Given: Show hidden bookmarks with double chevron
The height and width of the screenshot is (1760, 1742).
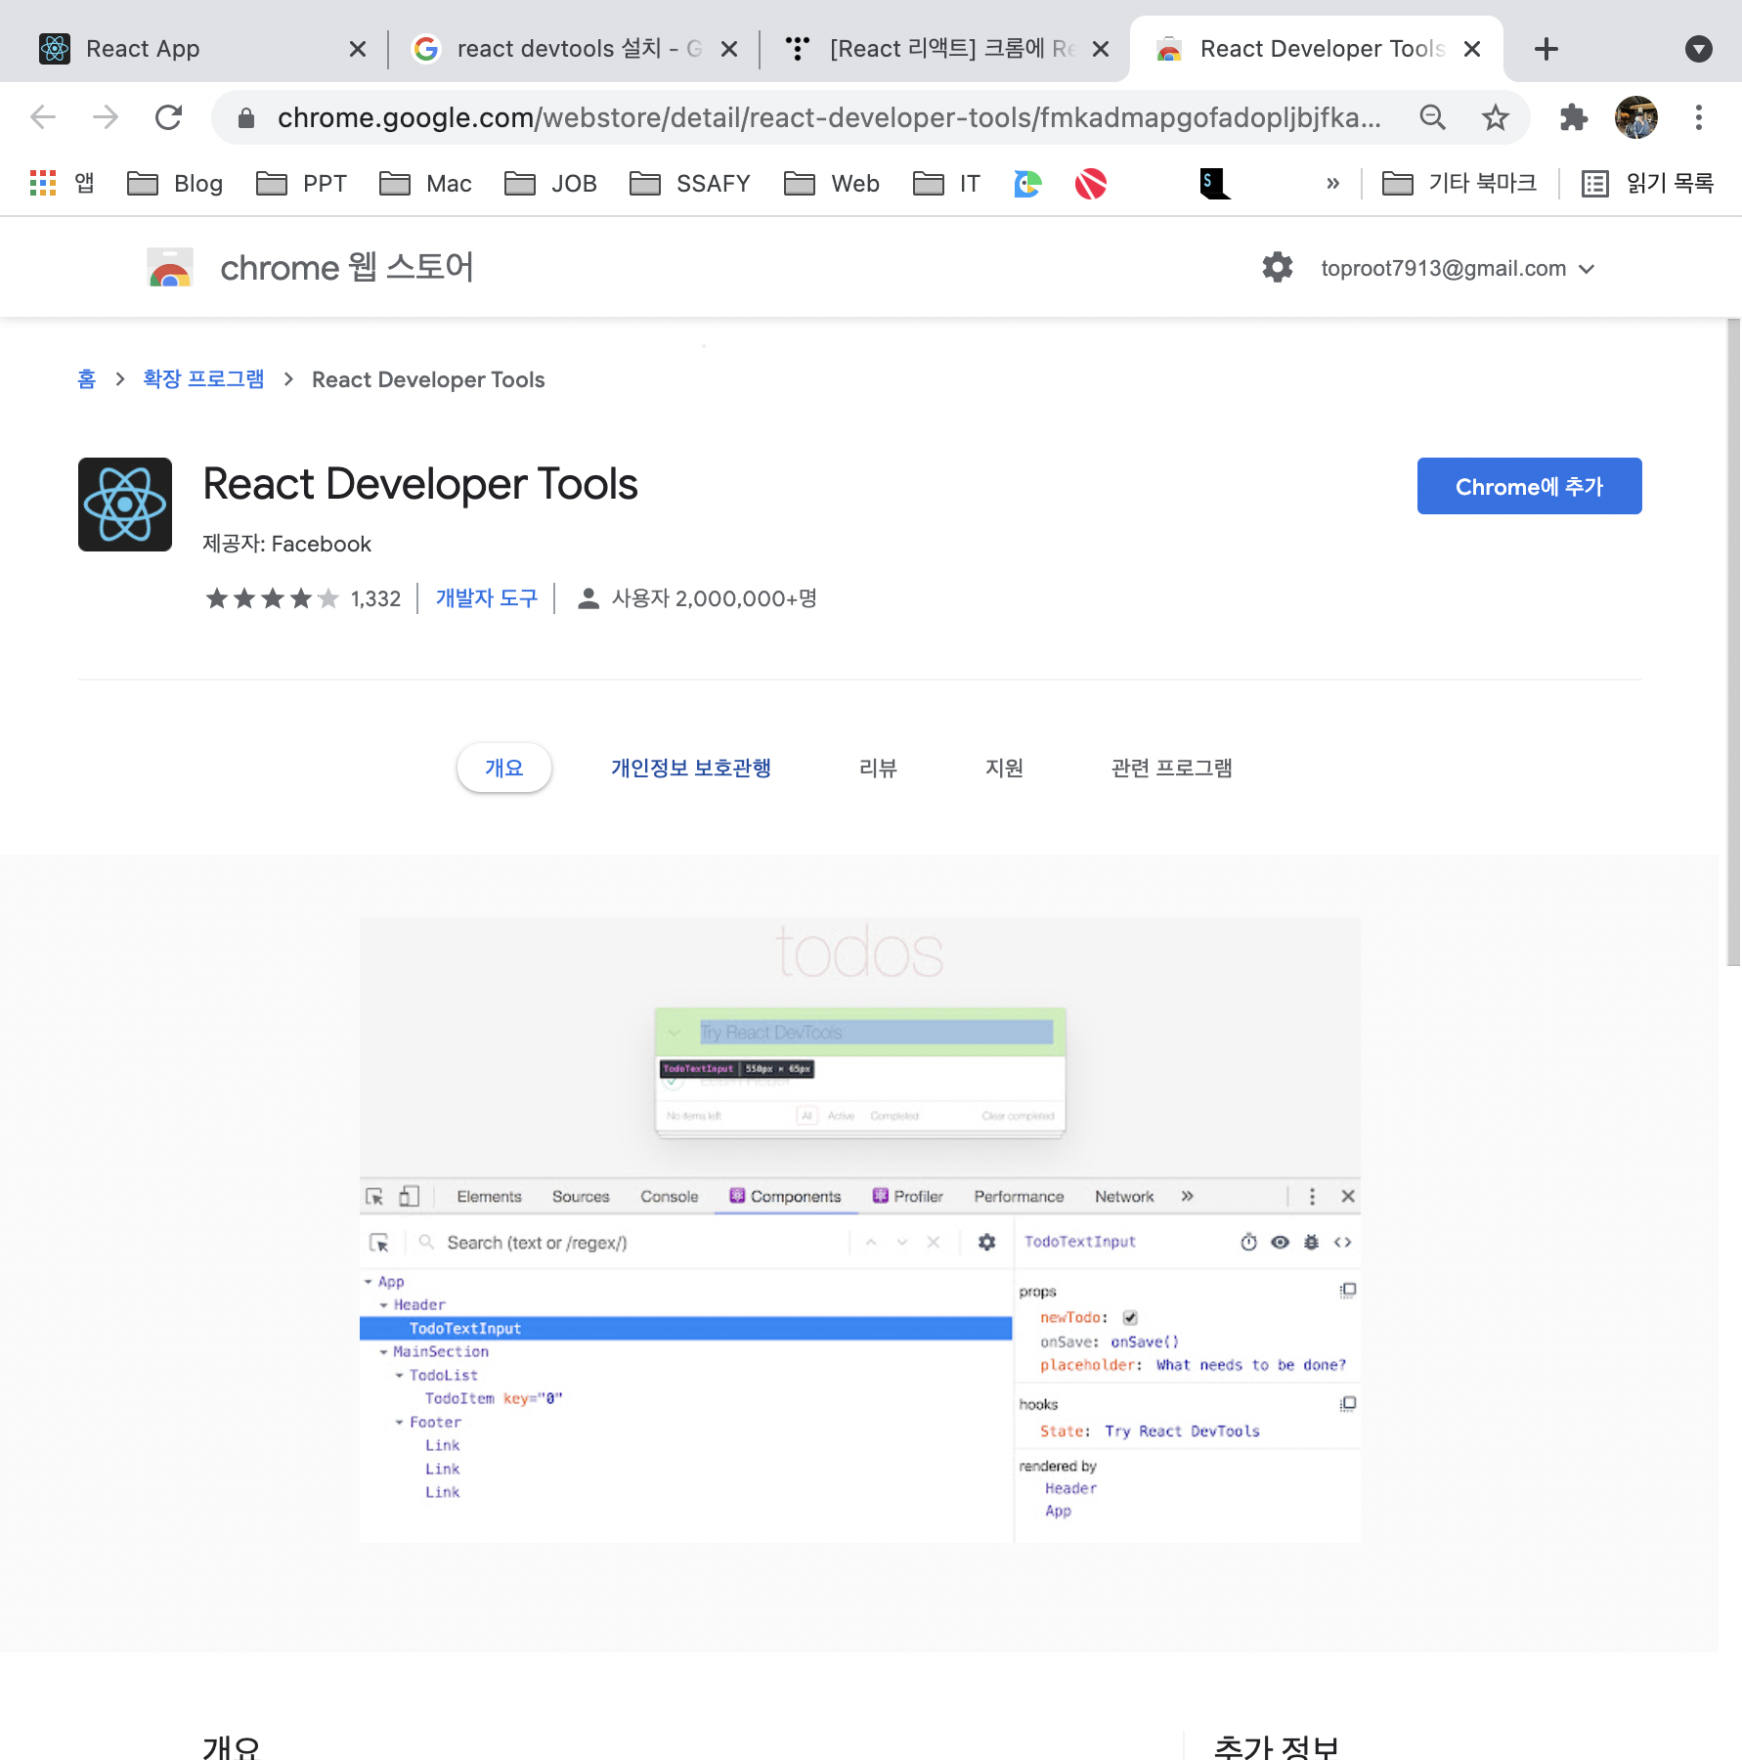Looking at the screenshot, I should [1332, 183].
